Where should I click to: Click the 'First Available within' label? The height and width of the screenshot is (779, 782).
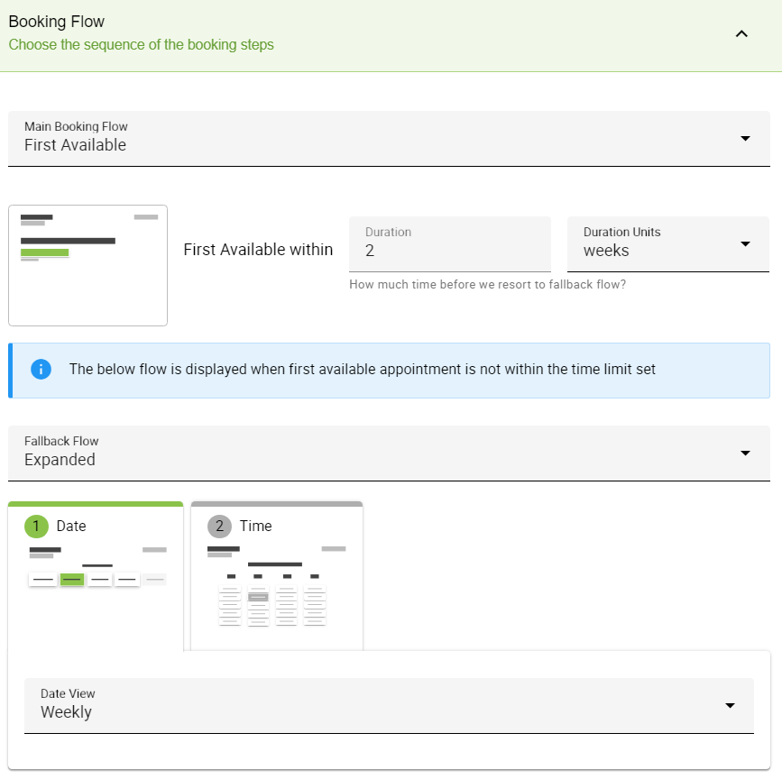(x=258, y=250)
